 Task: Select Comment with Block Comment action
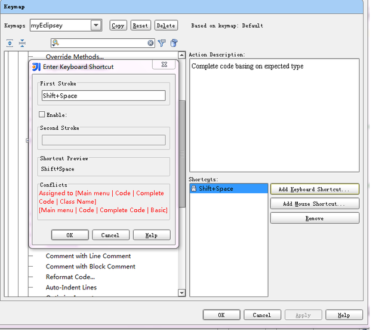tap(90, 266)
